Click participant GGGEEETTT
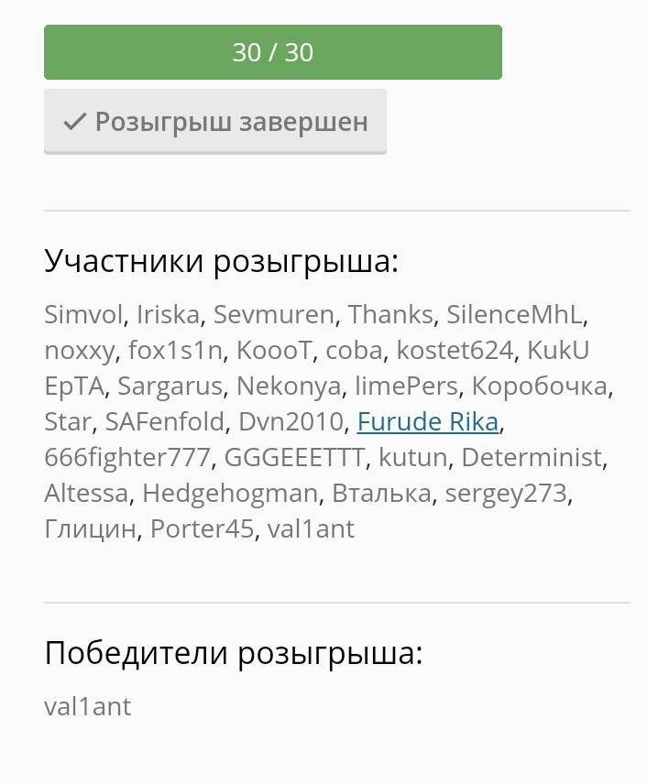647x784 pixels. [x=294, y=458]
